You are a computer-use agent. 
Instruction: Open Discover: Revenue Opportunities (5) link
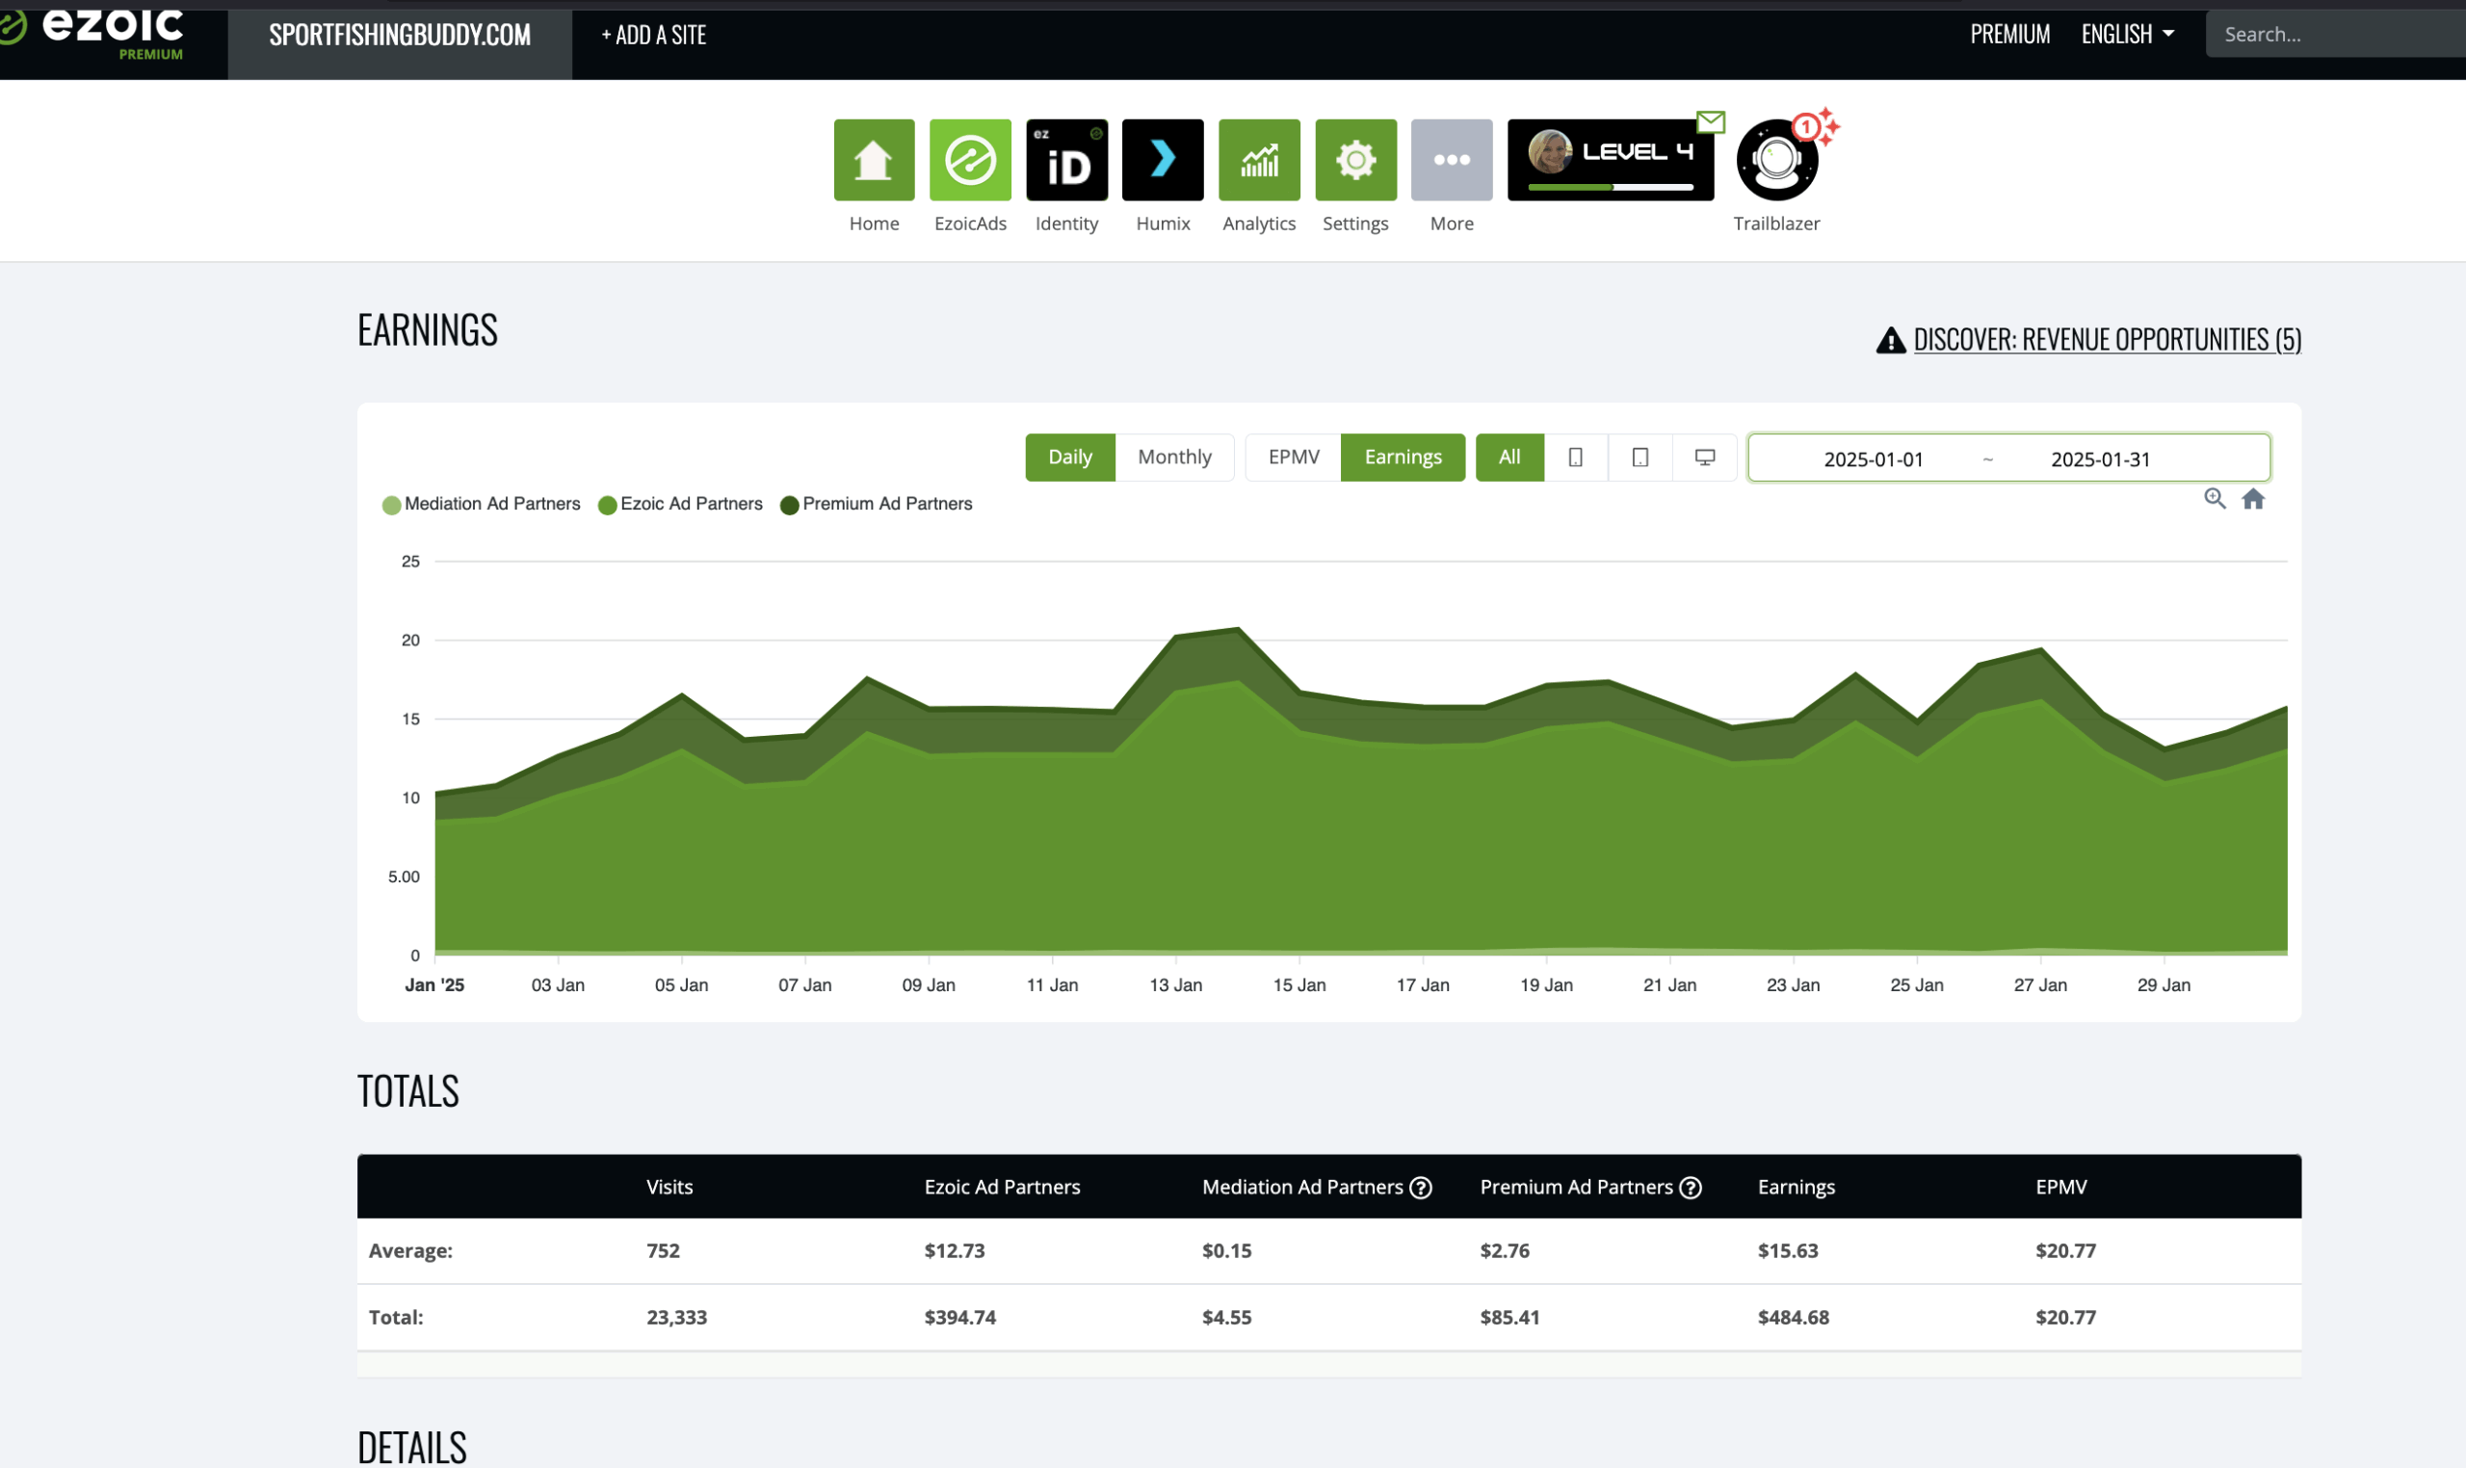tap(2107, 339)
